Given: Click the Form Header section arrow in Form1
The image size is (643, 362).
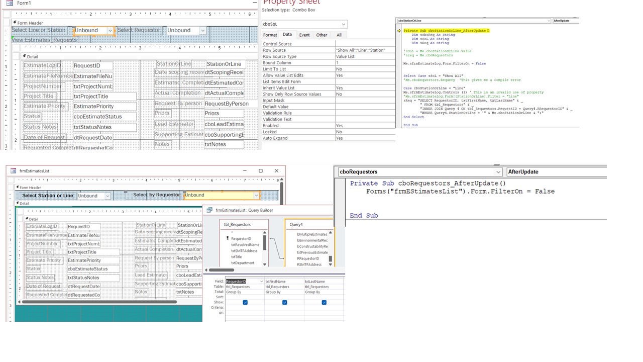Looking at the screenshot, I should 14,23.
